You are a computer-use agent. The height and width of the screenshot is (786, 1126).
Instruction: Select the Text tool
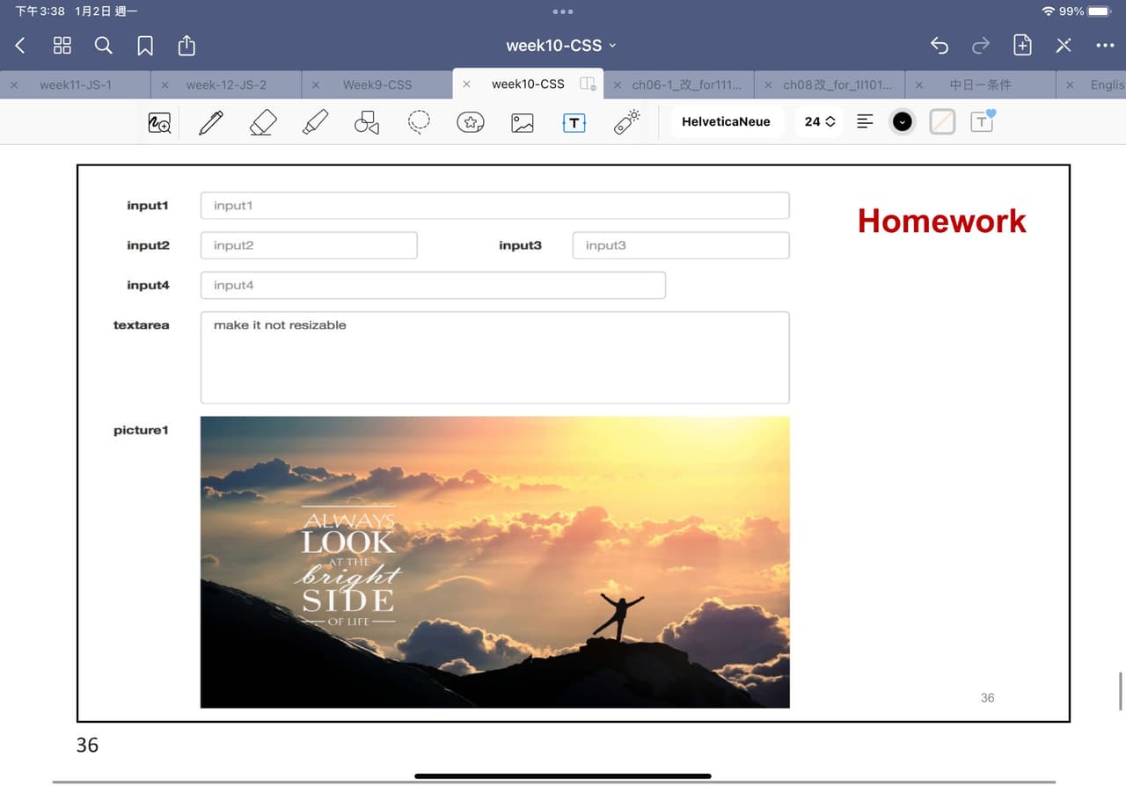574,122
